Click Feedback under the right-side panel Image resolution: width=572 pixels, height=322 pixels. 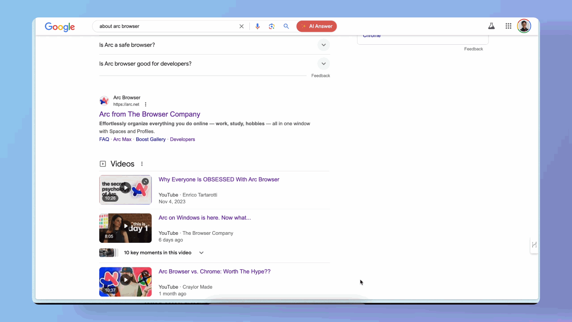click(x=473, y=49)
